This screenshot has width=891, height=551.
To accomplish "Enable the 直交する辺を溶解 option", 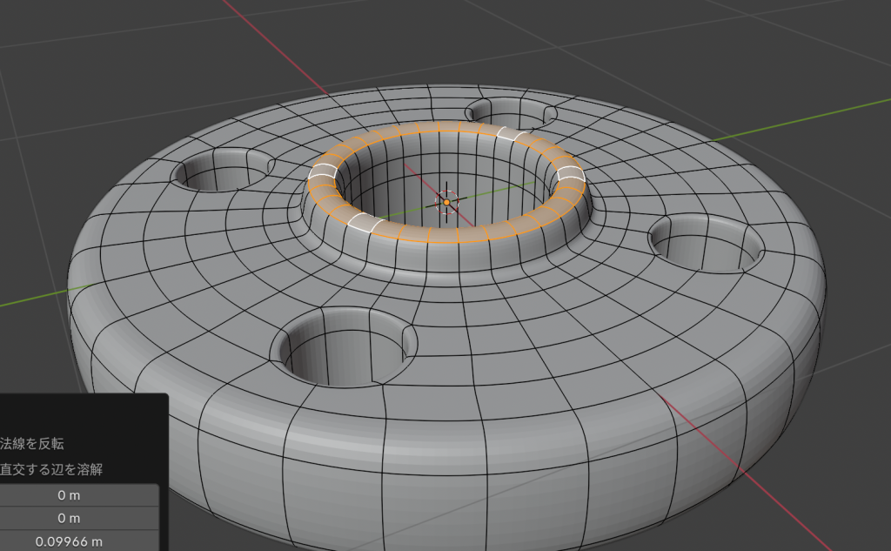I will coord(51,470).
